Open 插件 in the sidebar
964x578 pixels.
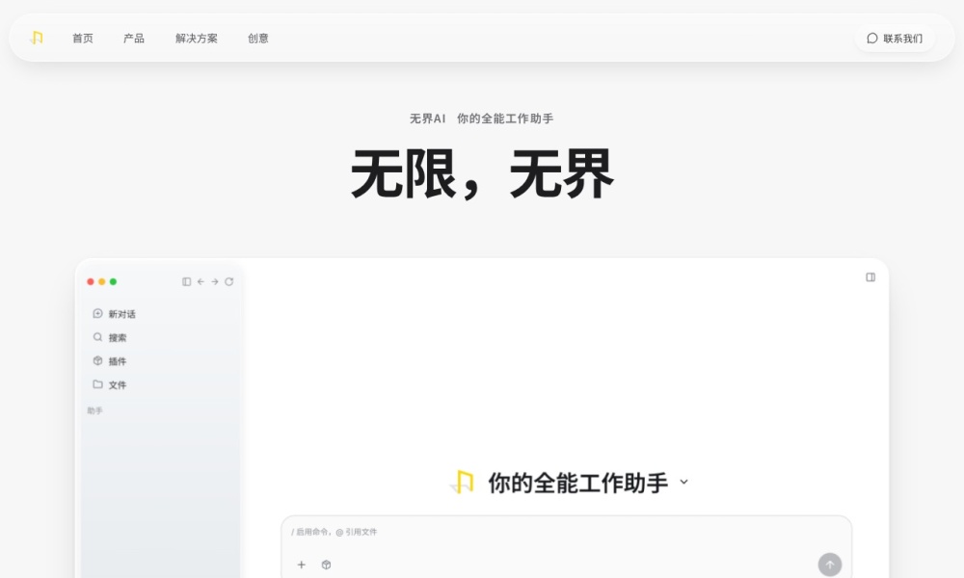coord(110,361)
